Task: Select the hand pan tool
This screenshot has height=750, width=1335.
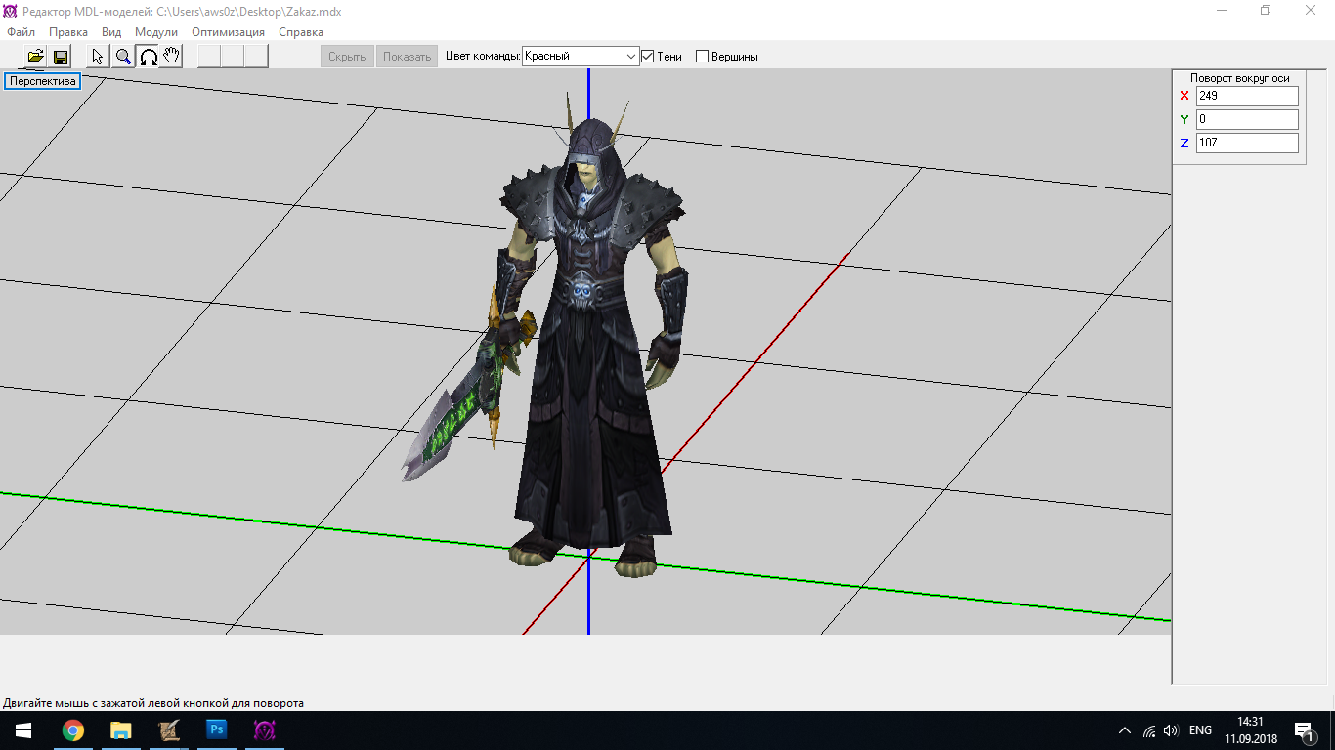Action: coord(171,57)
